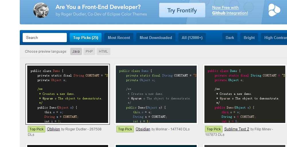Click Top Pick badge beside Oblivion

point(36,129)
